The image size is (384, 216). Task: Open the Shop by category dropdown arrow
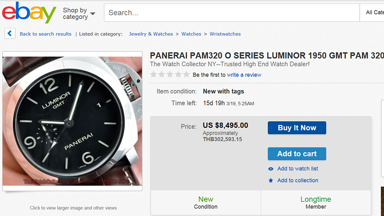point(93,14)
